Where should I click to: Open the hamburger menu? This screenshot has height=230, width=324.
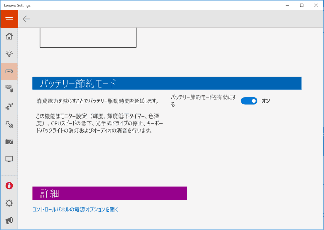pos(9,19)
